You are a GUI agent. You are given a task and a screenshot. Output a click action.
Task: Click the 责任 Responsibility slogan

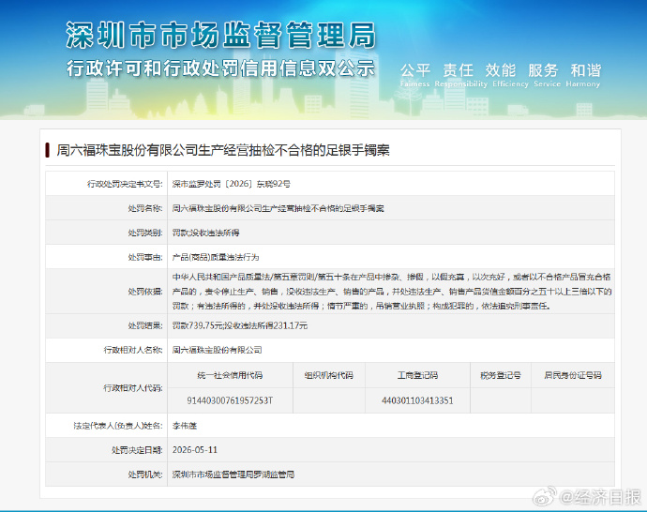point(460,75)
